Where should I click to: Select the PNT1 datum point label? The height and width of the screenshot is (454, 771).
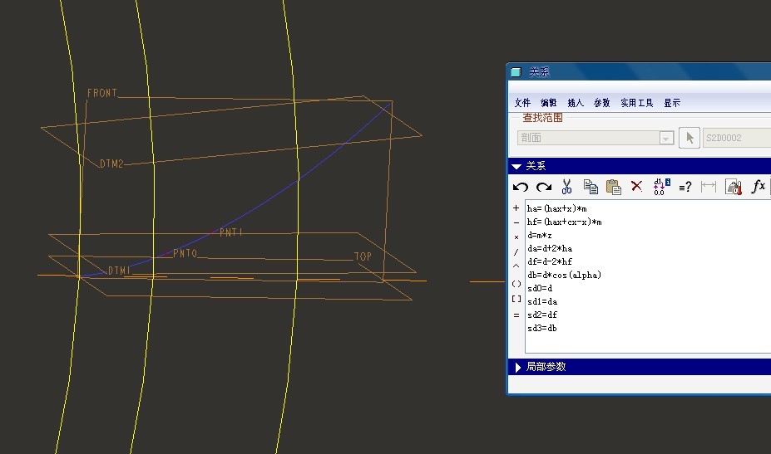pos(231,232)
